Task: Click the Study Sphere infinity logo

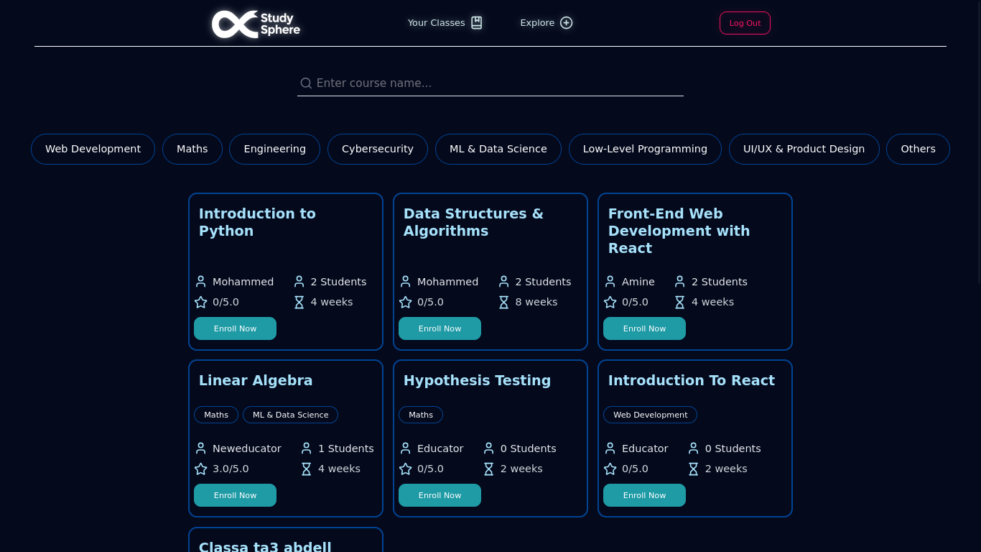Action: pyautogui.click(x=235, y=24)
